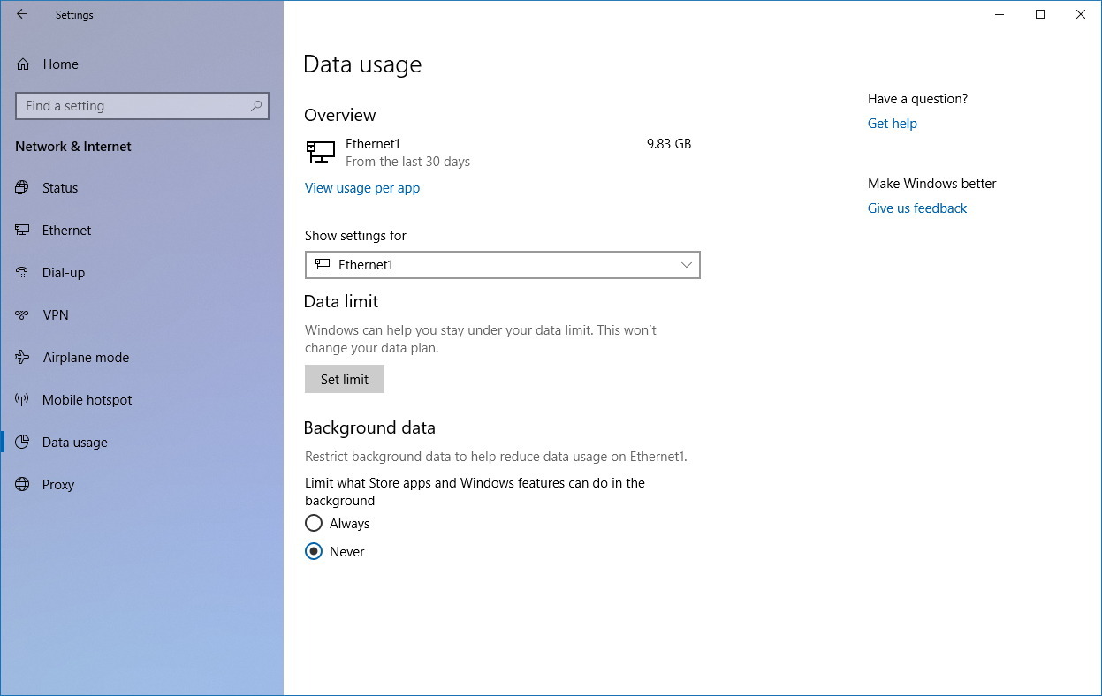Click 'Make Windows better' text
1102x696 pixels.
coord(932,184)
